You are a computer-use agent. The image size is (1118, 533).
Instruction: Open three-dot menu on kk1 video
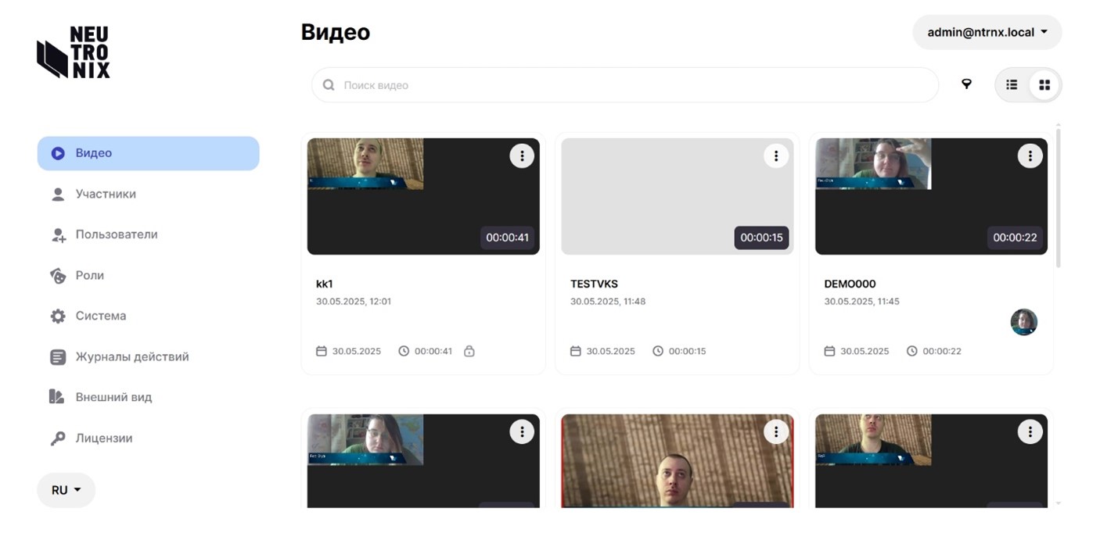[x=522, y=156]
